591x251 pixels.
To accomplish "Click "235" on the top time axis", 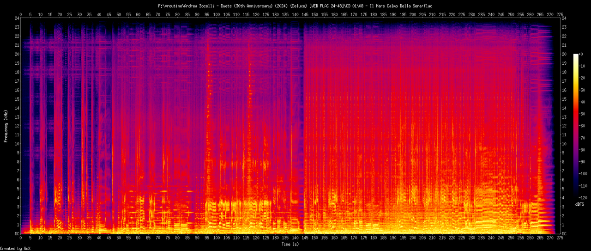I will tap(481, 14).
